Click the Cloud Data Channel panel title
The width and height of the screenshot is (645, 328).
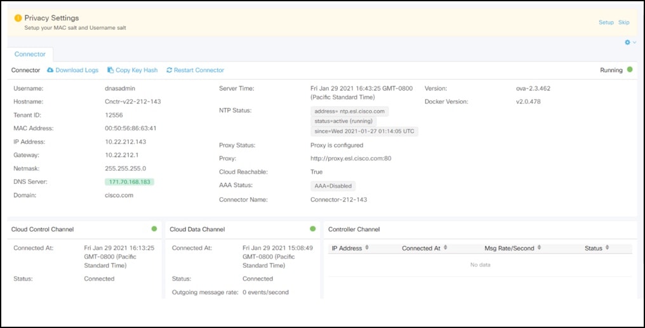click(x=197, y=230)
